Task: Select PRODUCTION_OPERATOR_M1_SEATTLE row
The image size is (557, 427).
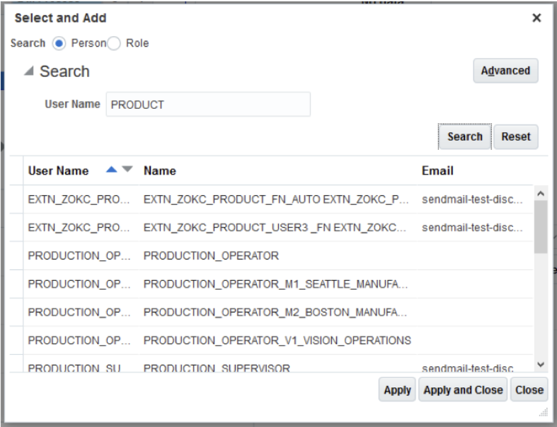Action: click(x=276, y=284)
